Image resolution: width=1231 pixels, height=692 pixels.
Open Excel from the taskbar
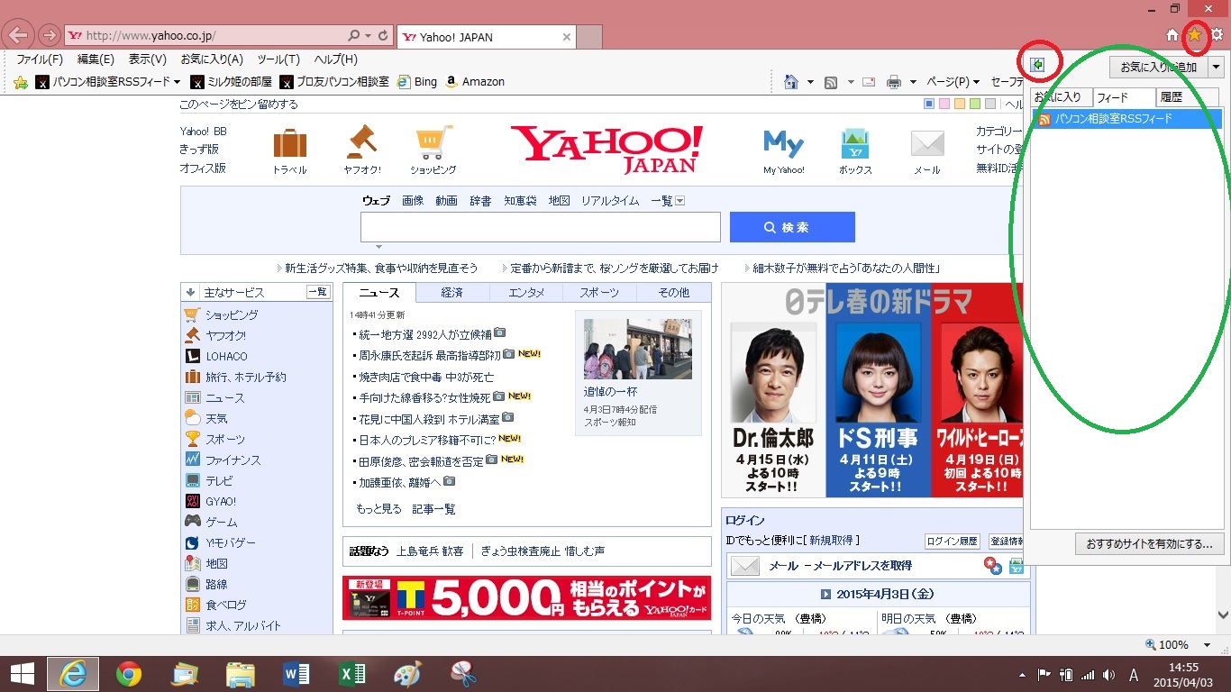point(351,674)
